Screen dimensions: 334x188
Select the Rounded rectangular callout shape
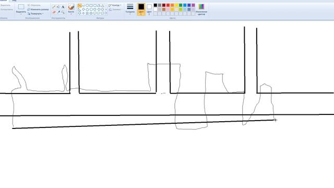tap(95, 13)
